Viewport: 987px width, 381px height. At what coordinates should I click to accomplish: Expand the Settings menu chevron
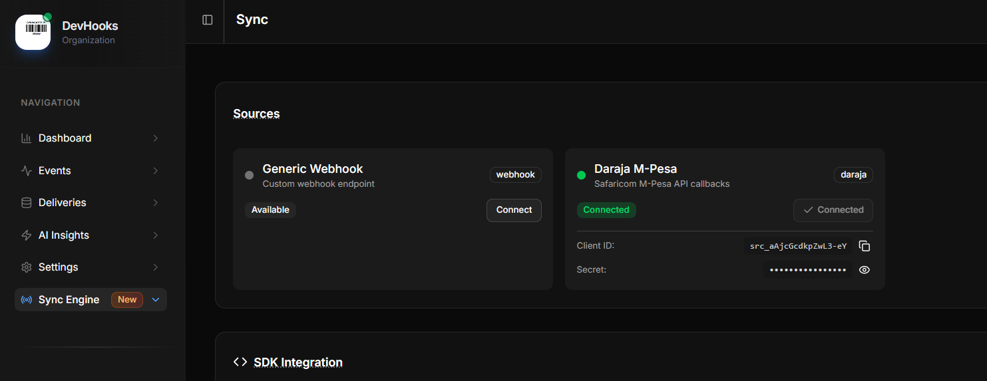(x=156, y=267)
